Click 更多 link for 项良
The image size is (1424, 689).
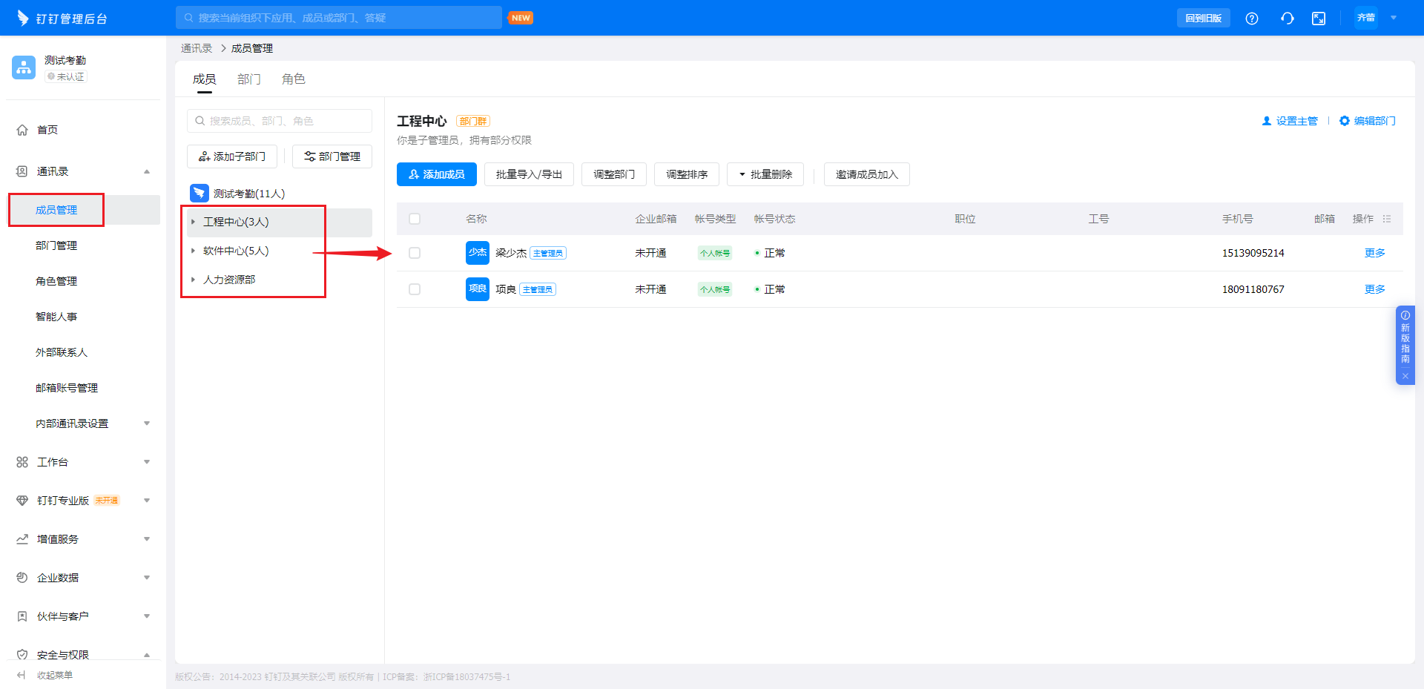pyautogui.click(x=1375, y=289)
